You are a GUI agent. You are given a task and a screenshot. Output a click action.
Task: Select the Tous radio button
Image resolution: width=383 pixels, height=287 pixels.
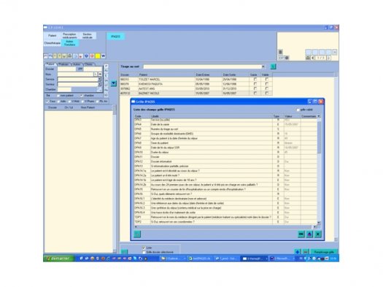(47, 102)
